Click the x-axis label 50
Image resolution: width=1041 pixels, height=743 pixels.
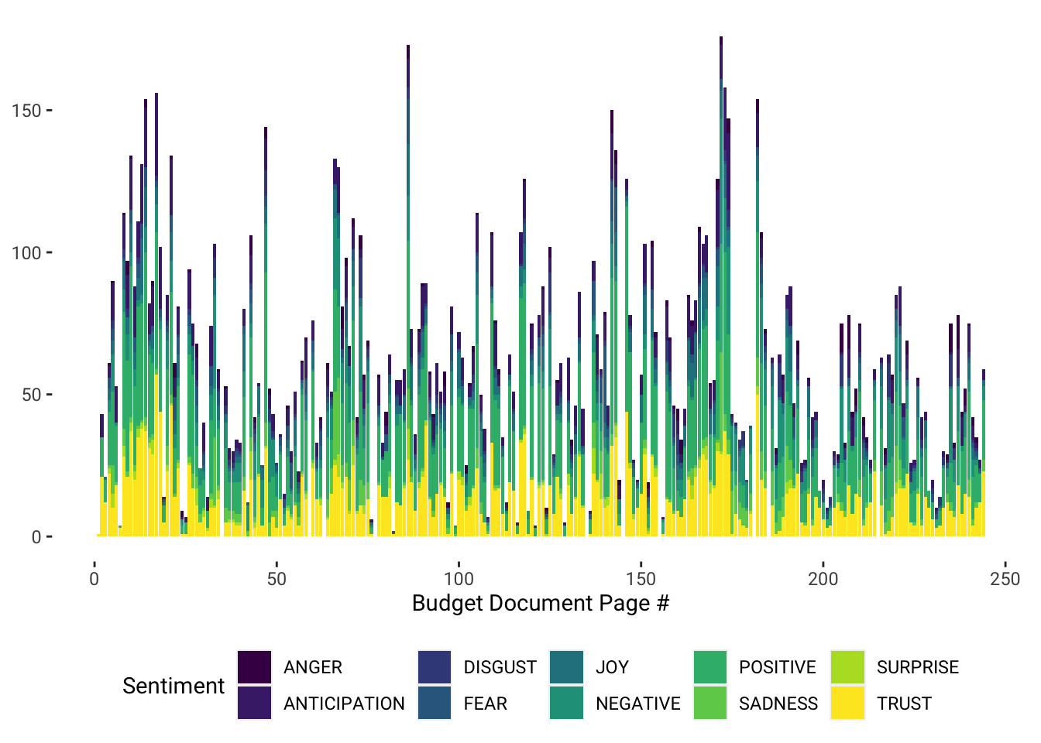click(277, 579)
